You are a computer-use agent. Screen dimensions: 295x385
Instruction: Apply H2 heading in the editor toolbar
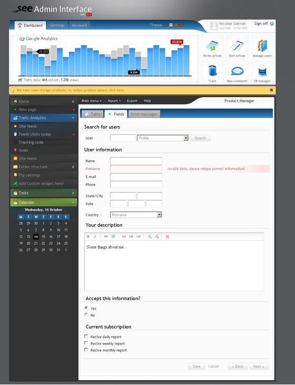pyautogui.click(x=131, y=236)
